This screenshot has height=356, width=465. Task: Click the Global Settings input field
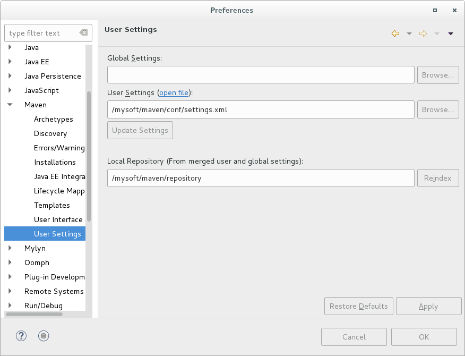coord(261,75)
